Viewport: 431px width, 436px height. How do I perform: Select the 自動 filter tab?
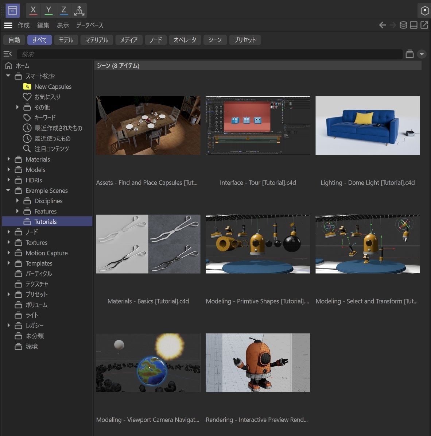click(x=14, y=40)
